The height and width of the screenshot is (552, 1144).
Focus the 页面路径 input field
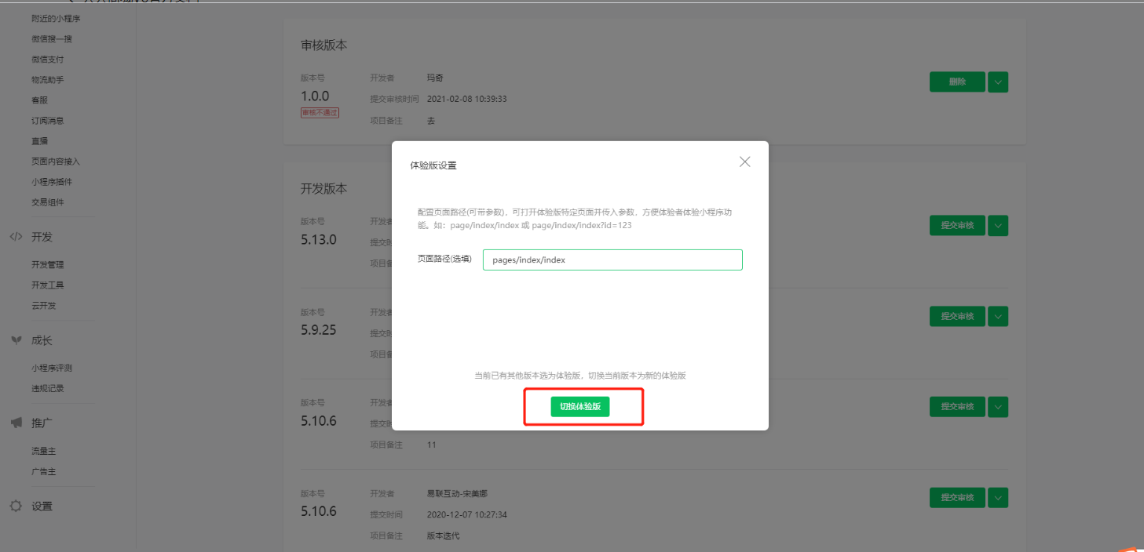[612, 260]
